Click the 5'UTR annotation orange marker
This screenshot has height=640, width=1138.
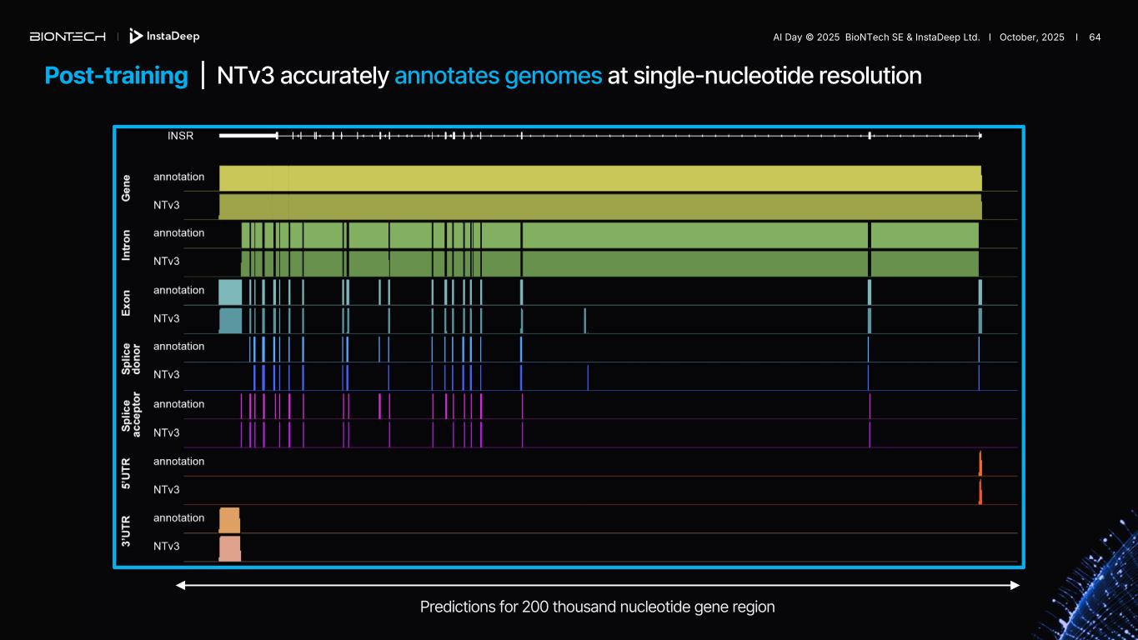pos(980,463)
